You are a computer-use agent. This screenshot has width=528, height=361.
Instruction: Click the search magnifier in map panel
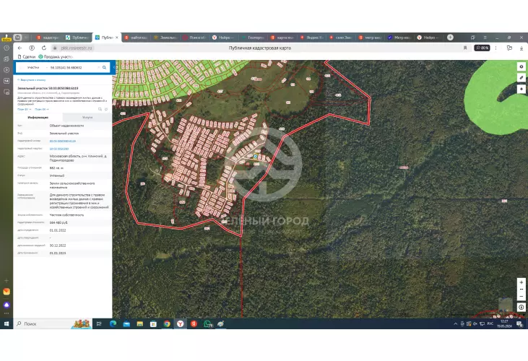point(105,68)
